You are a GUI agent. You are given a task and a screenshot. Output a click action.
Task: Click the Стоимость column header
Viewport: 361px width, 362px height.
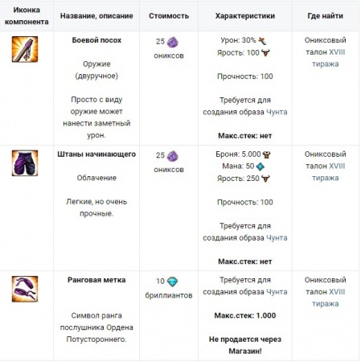(x=169, y=16)
